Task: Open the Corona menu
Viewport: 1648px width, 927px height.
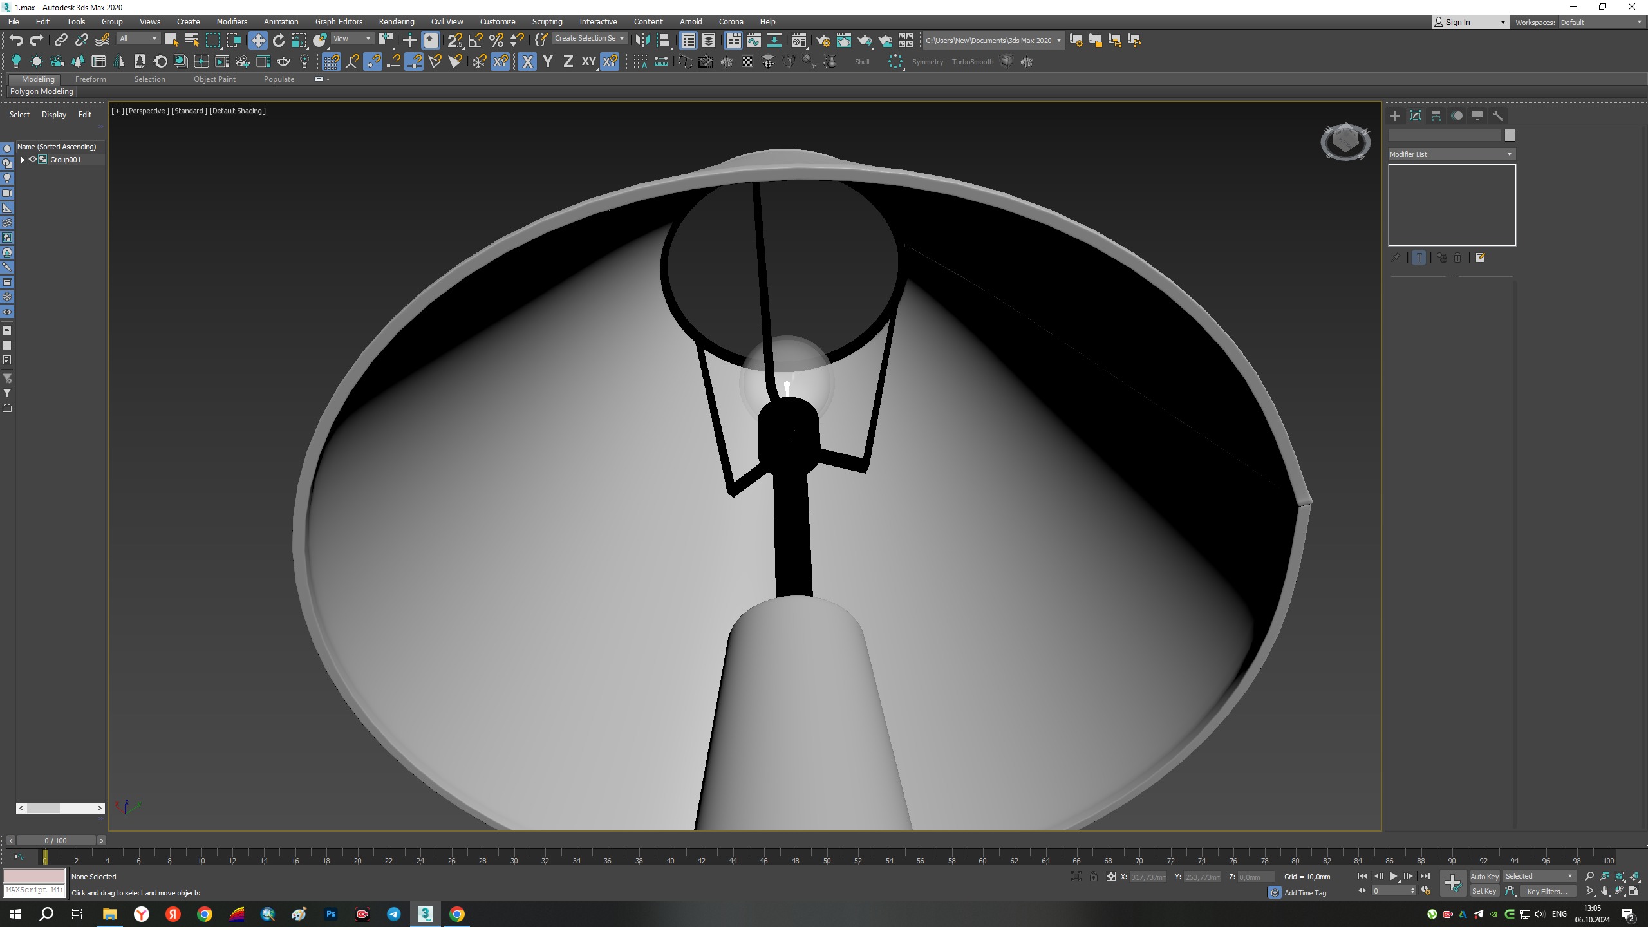Action: click(731, 22)
